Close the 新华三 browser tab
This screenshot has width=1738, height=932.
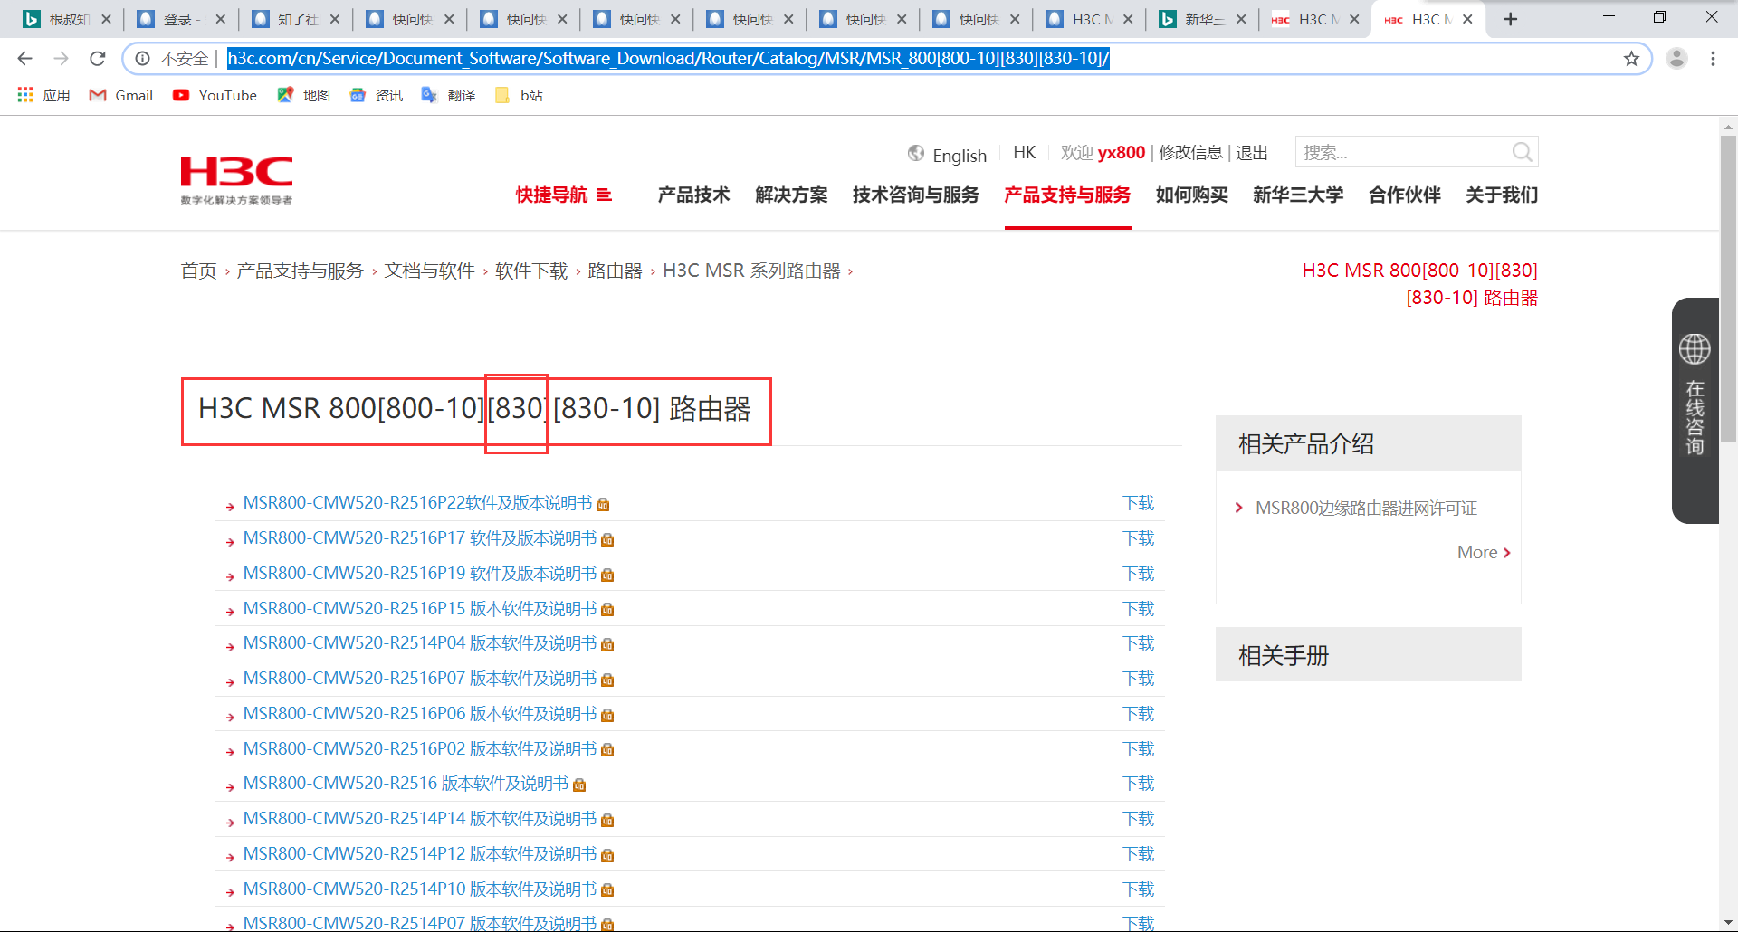1241,19
